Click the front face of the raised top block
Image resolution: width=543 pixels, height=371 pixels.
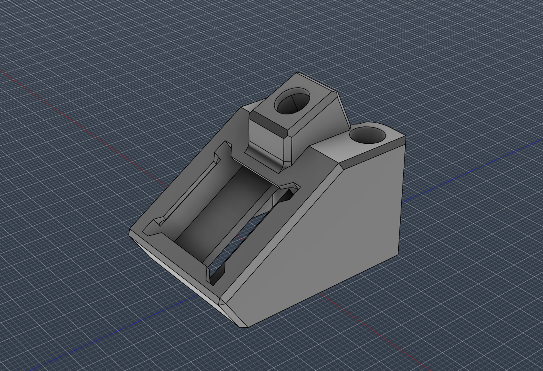coord(267,139)
